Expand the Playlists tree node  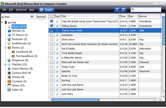(x=5, y=65)
